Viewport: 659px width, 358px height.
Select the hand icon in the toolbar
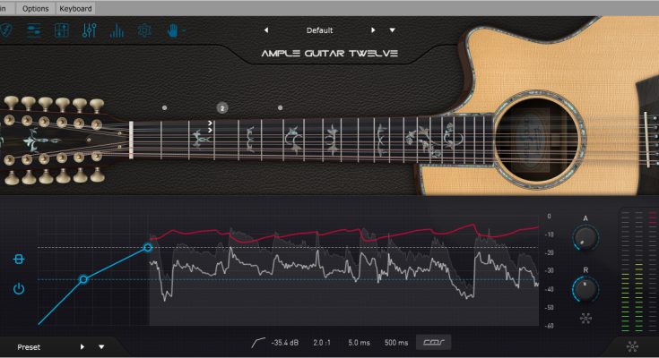(173, 30)
